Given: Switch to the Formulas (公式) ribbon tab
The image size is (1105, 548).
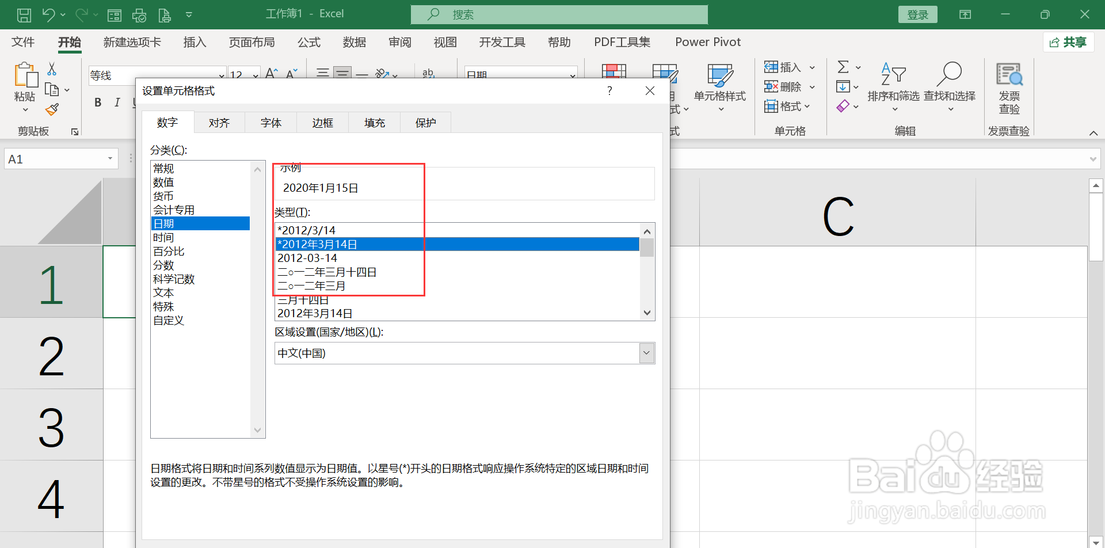Looking at the screenshot, I should (x=309, y=42).
